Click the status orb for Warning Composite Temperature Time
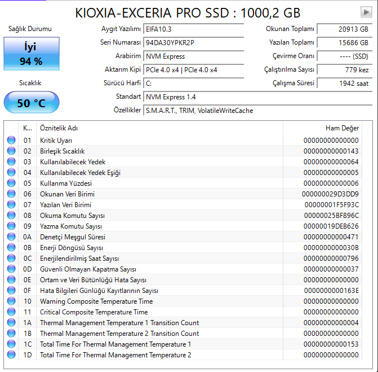 tap(11, 301)
